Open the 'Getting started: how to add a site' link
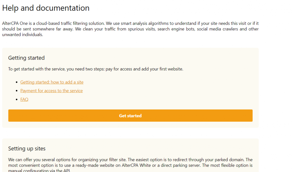The width and height of the screenshot is (292, 172). click(52, 82)
